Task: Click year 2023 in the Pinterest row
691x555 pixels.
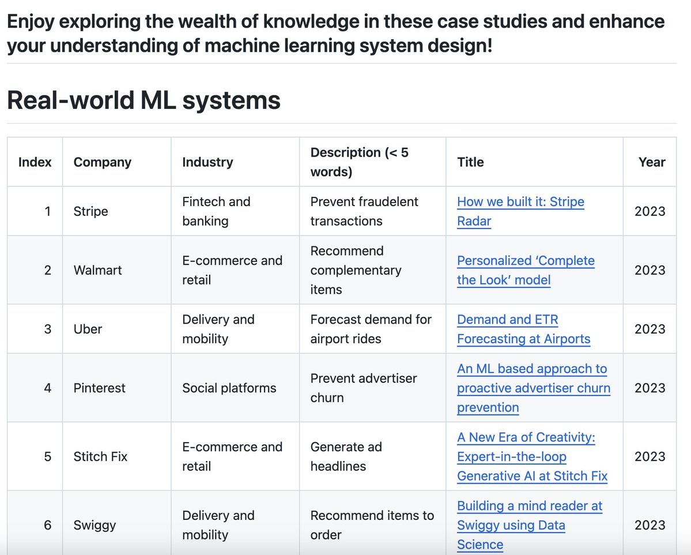Action: click(650, 388)
